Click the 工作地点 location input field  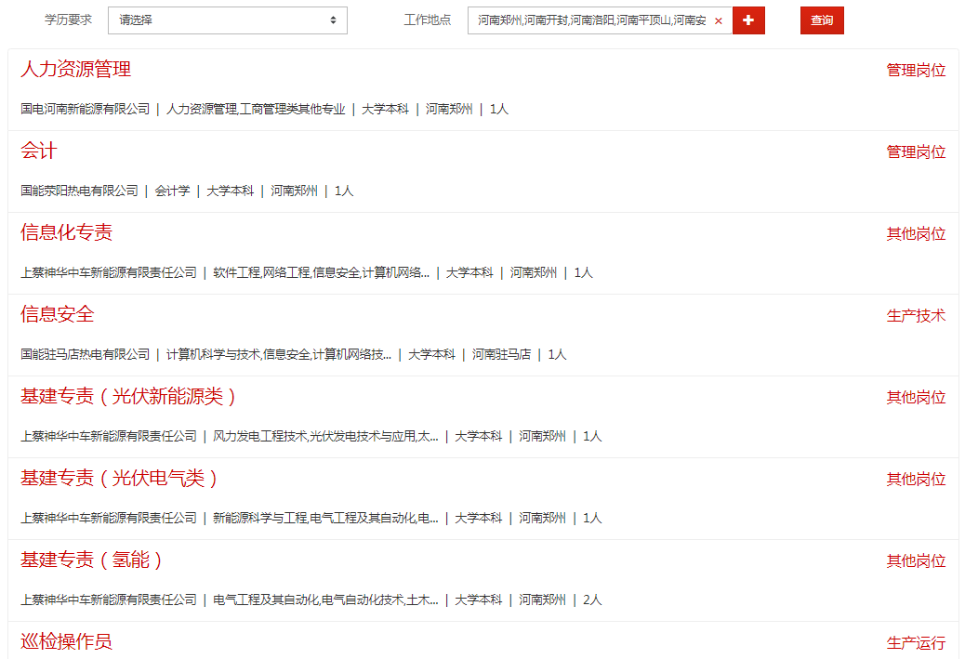pyautogui.click(x=590, y=20)
